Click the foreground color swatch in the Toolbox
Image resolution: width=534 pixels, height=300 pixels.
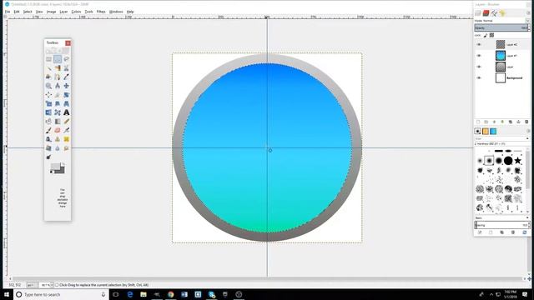55,167
